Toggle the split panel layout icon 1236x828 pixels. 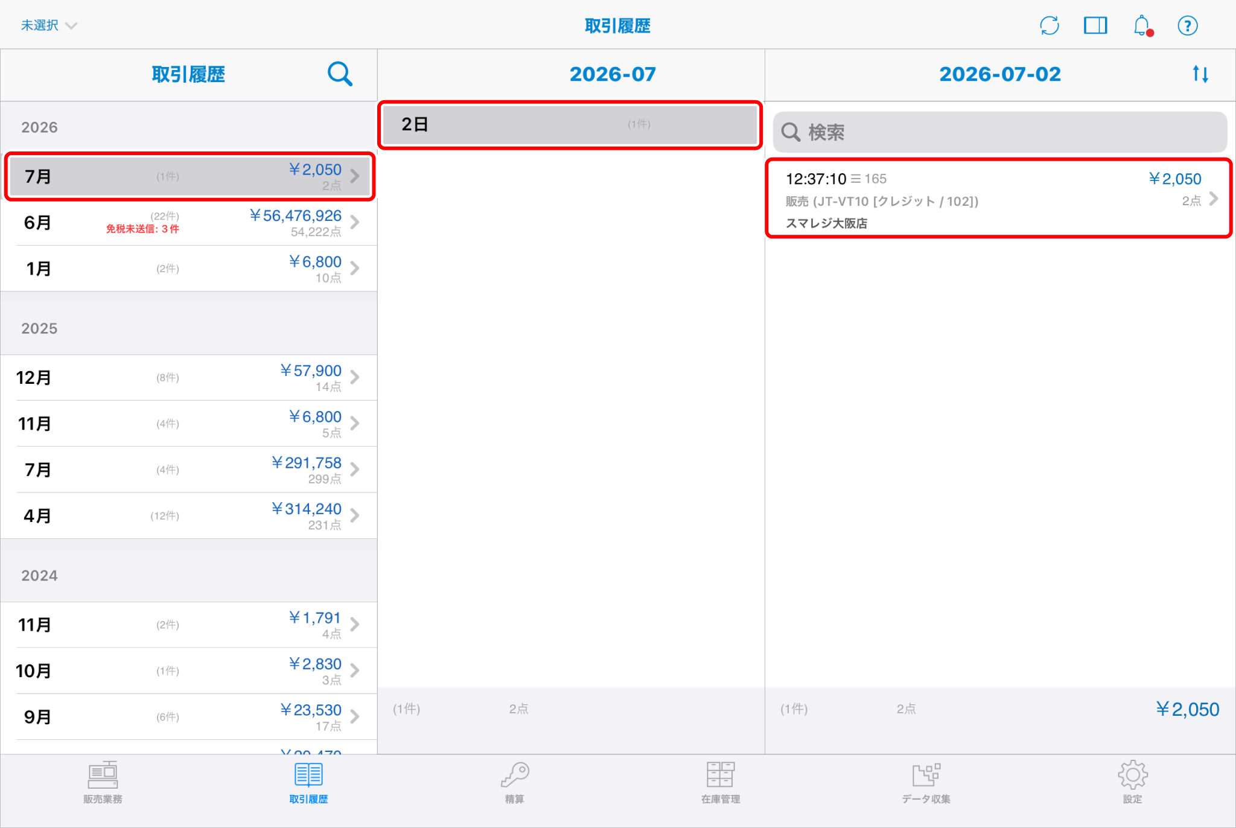pos(1095,25)
